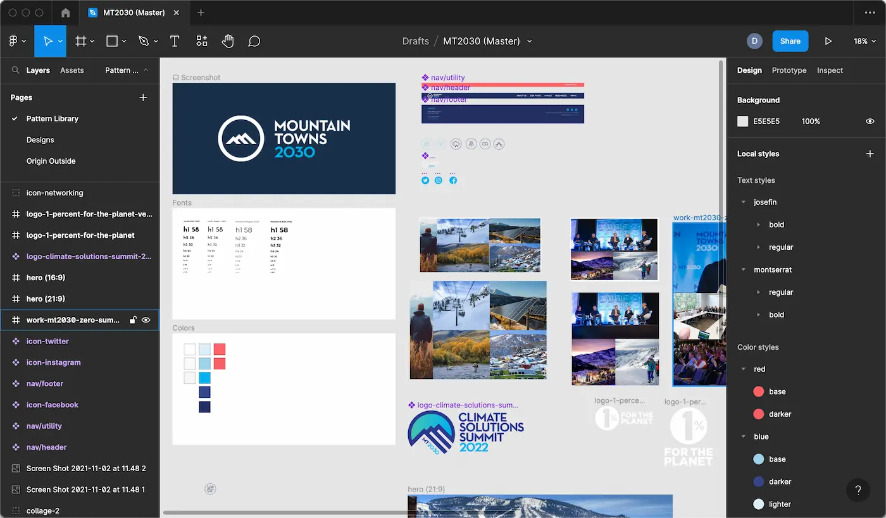
Task: Select the Text tool
Action: tap(175, 41)
